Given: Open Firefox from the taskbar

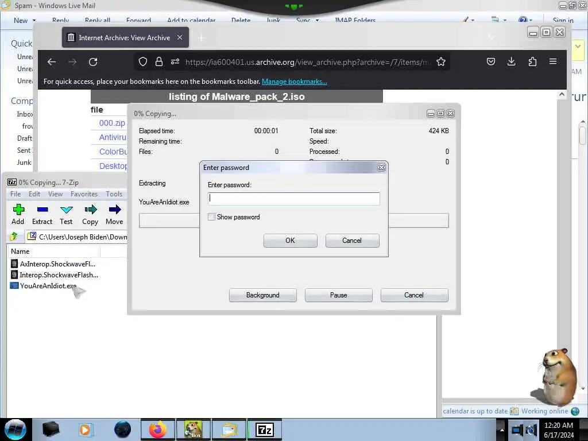Looking at the screenshot, I should click(x=158, y=430).
